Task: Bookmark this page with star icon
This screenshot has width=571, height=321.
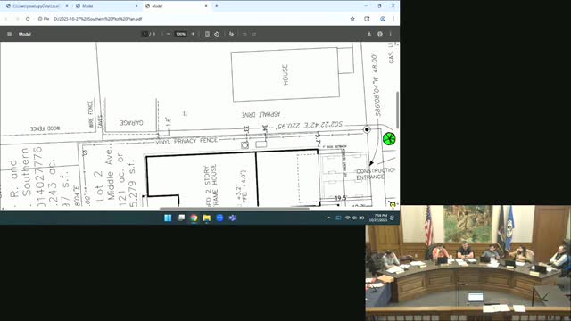Action: (352, 19)
